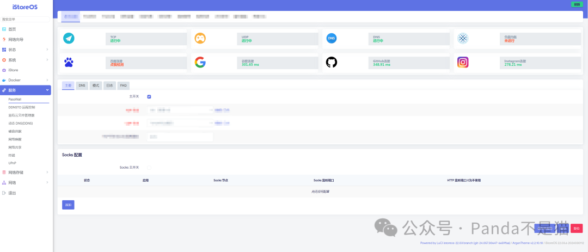
Task: Click the 退出 logout icon
Action: point(4,193)
